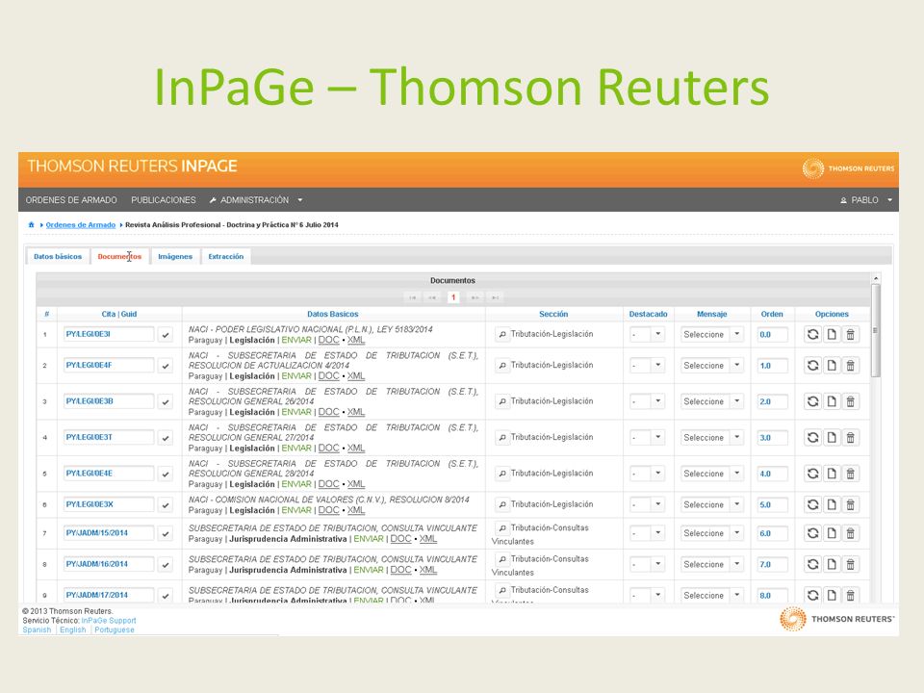The width and height of the screenshot is (924, 693).
Task: Click page icon in row 5 PY/LEGI/0E4E
Action: (832, 474)
